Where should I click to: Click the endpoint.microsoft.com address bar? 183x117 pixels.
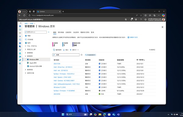click(82, 15)
